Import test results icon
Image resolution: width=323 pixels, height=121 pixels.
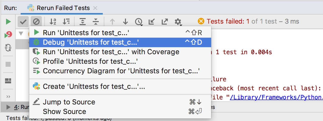pos(151,22)
